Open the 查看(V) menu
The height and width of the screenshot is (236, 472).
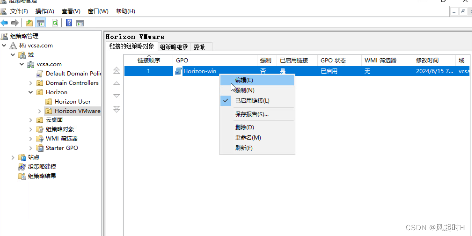(x=71, y=12)
